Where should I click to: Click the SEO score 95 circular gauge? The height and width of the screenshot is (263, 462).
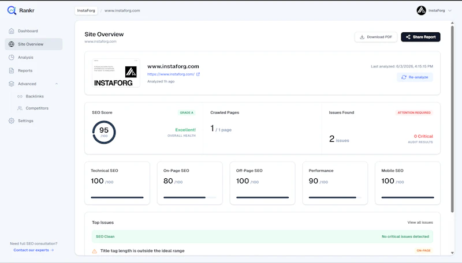click(x=104, y=133)
